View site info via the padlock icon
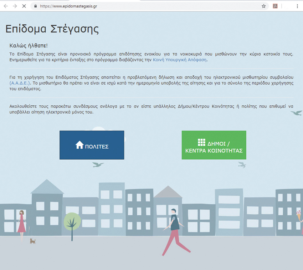This screenshot has width=303, height=270. 35,6
